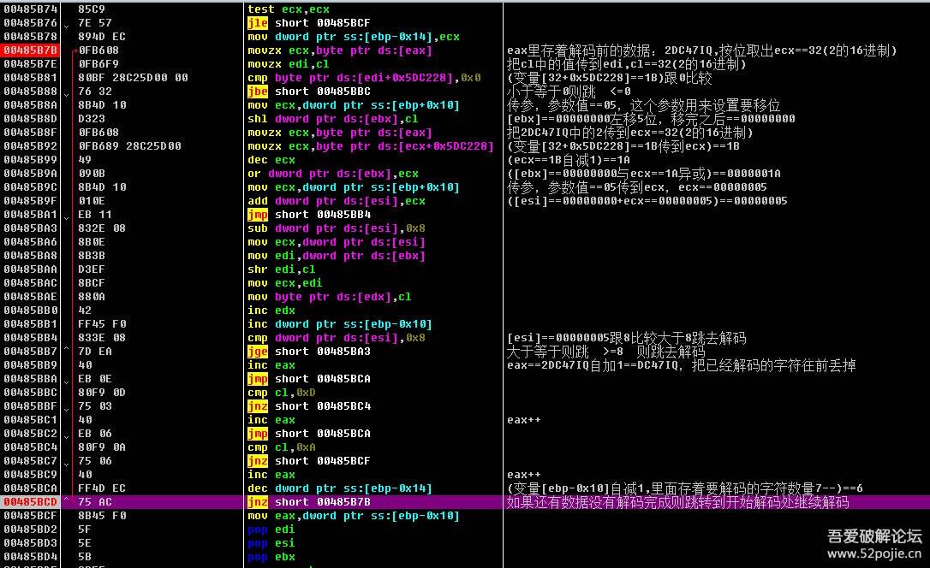
Task: Select the 'pop esi' instruction
Action: coord(271,543)
